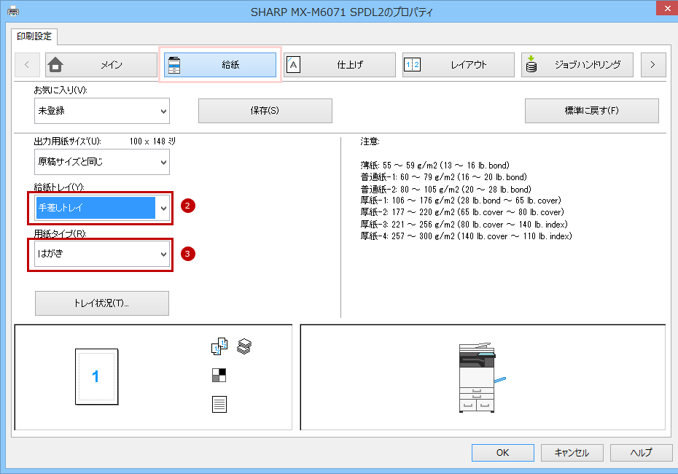Click the 保存(S) button
The height and width of the screenshot is (474, 678).
265,111
